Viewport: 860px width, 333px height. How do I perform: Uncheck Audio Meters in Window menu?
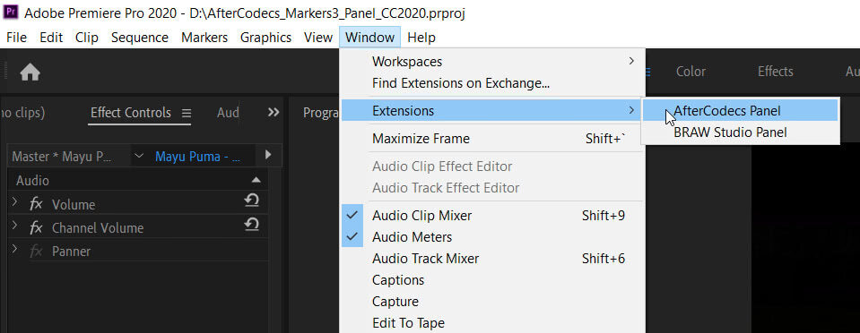pos(492,237)
